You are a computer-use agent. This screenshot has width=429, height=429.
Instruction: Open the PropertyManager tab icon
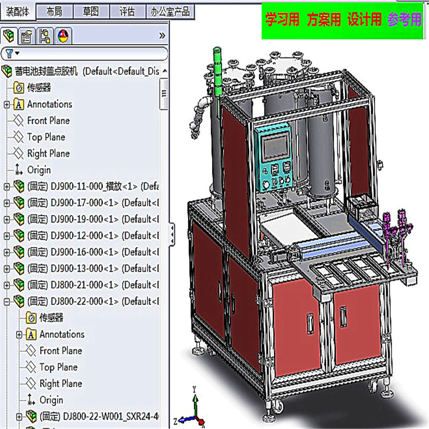pos(26,36)
